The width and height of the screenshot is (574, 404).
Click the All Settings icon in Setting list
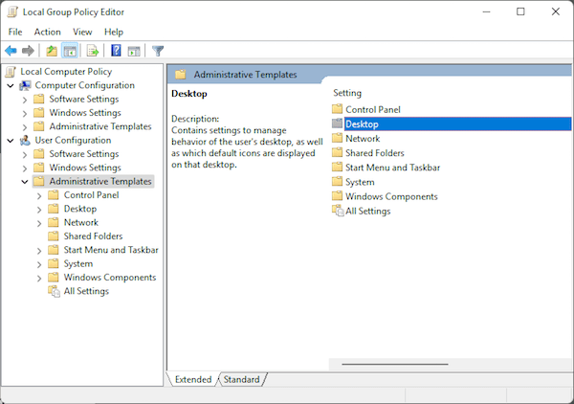338,211
